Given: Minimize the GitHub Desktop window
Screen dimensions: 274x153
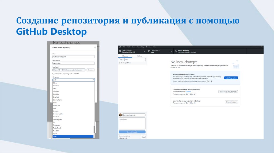Looking at the screenshot, I should pos(251,47).
